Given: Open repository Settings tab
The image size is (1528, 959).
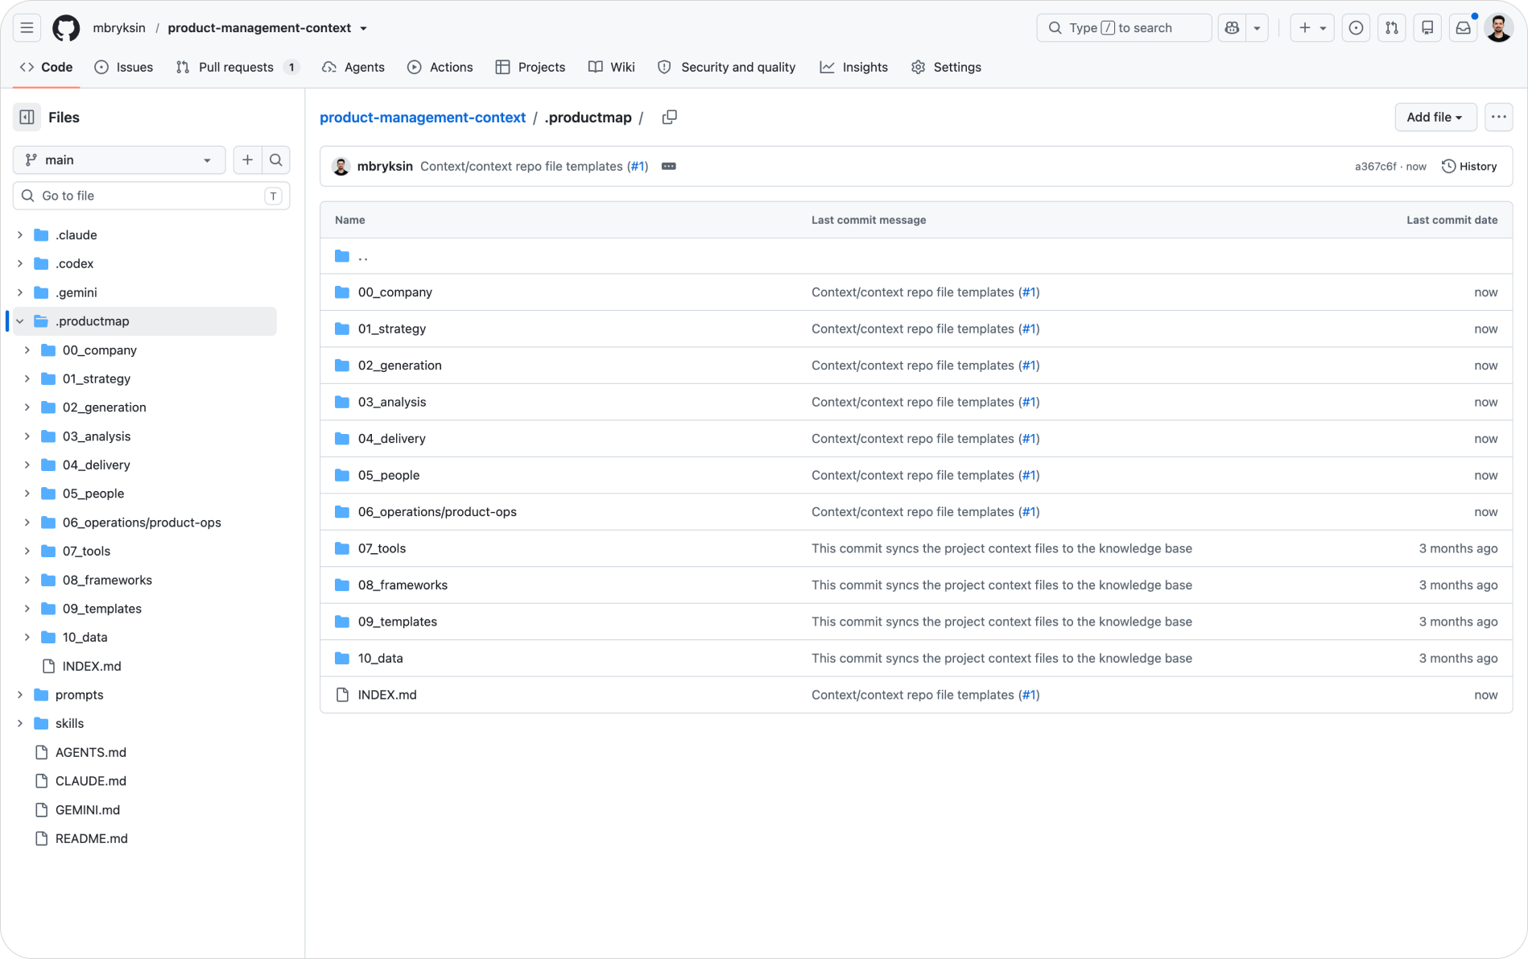Looking at the screenshot, I should pos(946,68).
